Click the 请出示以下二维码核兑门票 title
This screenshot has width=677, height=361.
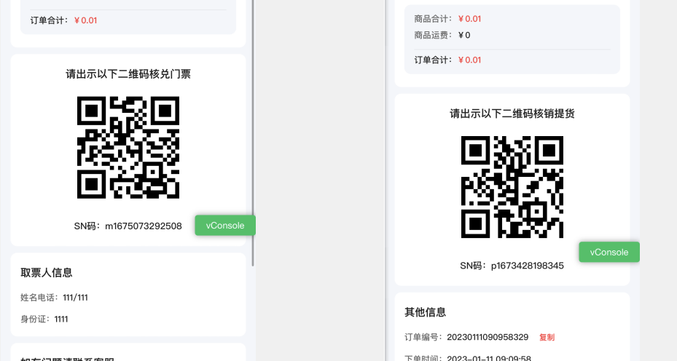point(128,74)
